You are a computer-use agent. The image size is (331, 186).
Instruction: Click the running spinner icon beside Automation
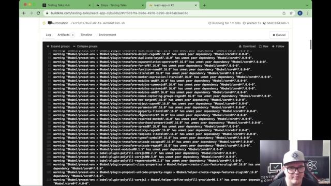tap(44, 23)
